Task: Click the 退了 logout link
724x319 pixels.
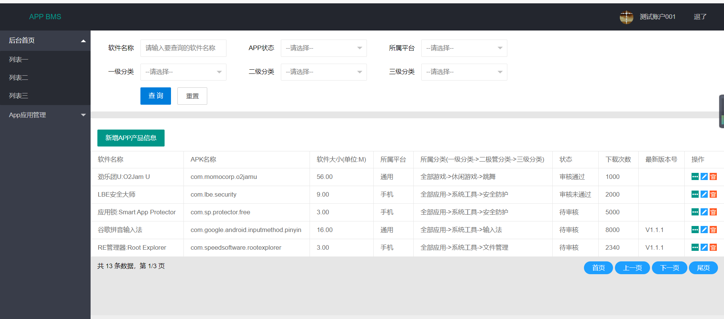Action: [x=700, y=17]
